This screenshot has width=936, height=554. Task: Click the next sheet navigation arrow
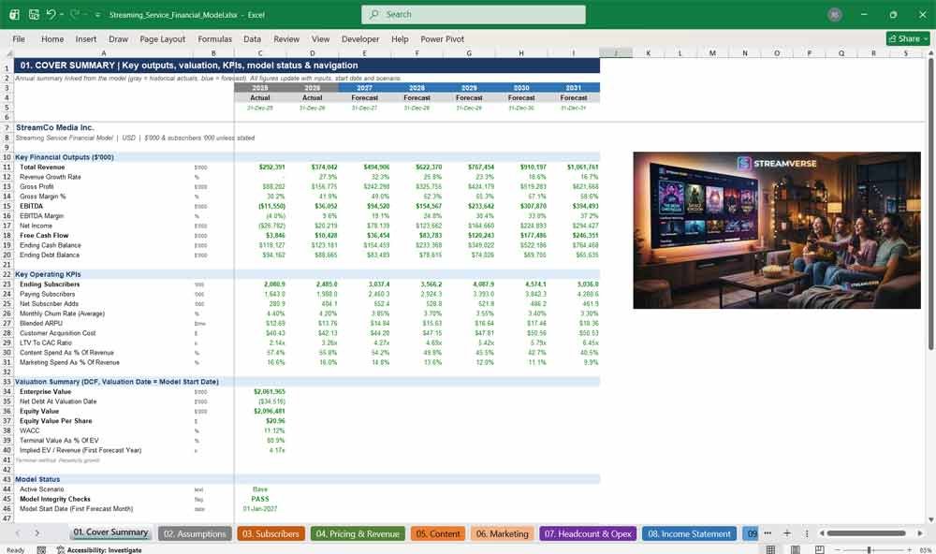37,533
